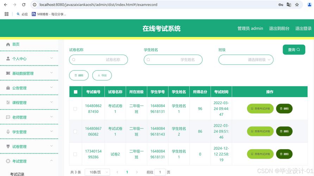Click the person icon beside 个人中心
This screenshot has height=176, width=314.
[8, 59]
